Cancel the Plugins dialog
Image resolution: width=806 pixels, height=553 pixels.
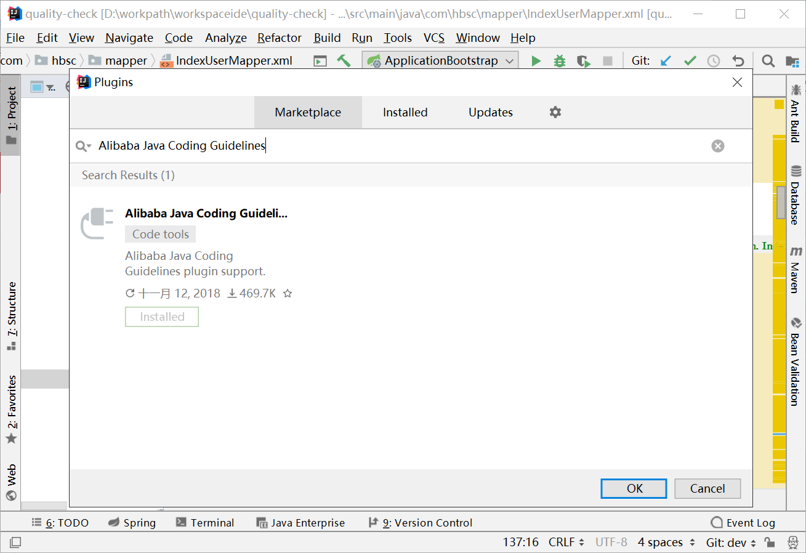point(707,489)
